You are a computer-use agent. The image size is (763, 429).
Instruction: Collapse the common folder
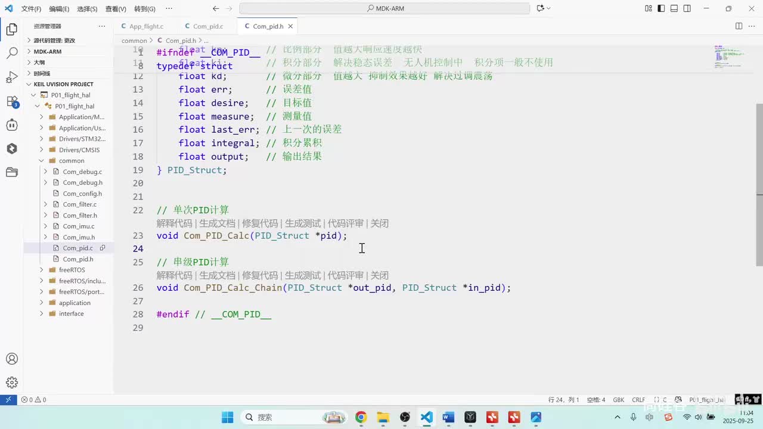pyautogui.click(x=69, y=161)
